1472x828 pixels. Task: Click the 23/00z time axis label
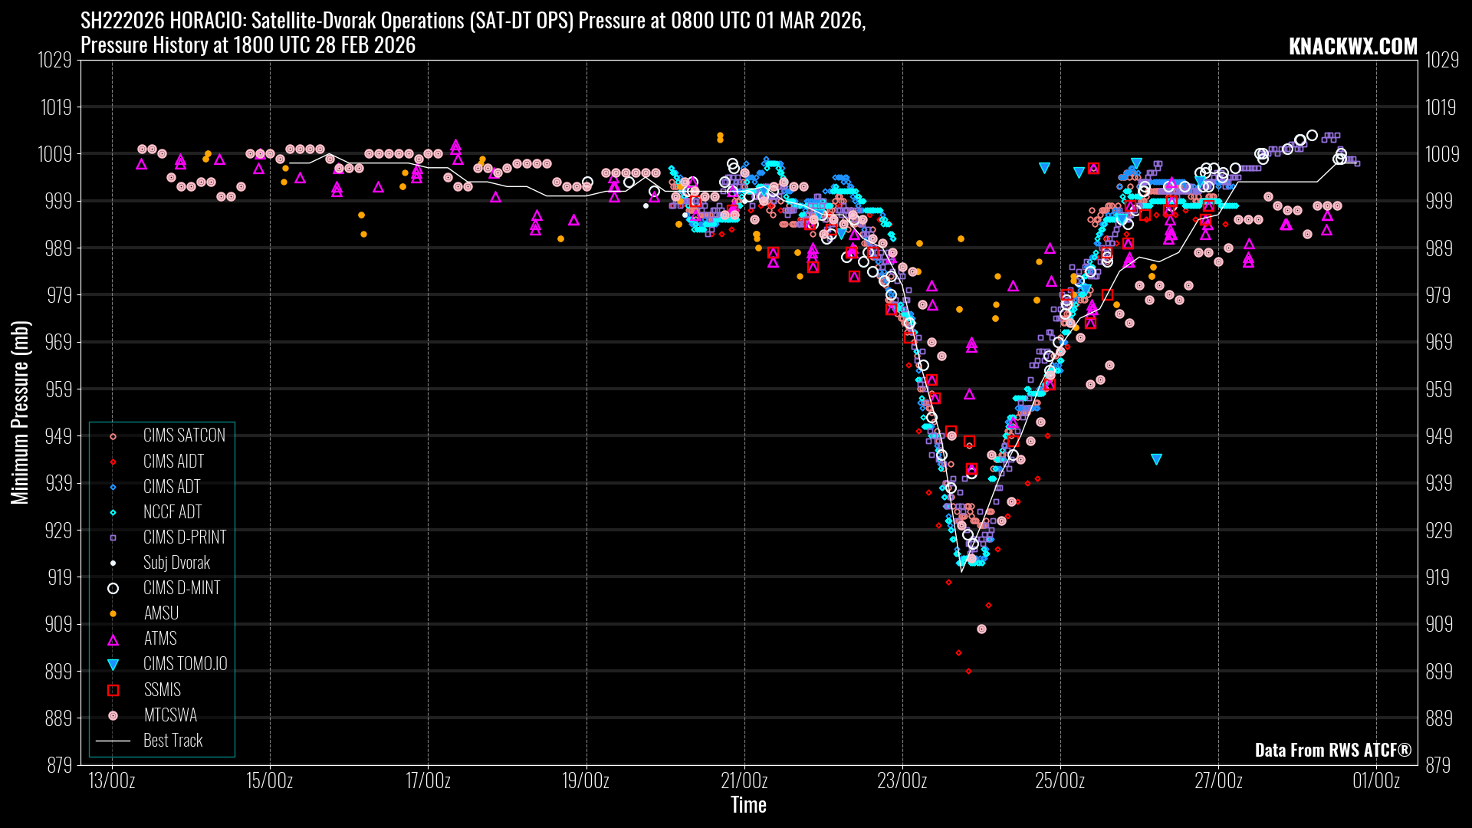[902, 781]
